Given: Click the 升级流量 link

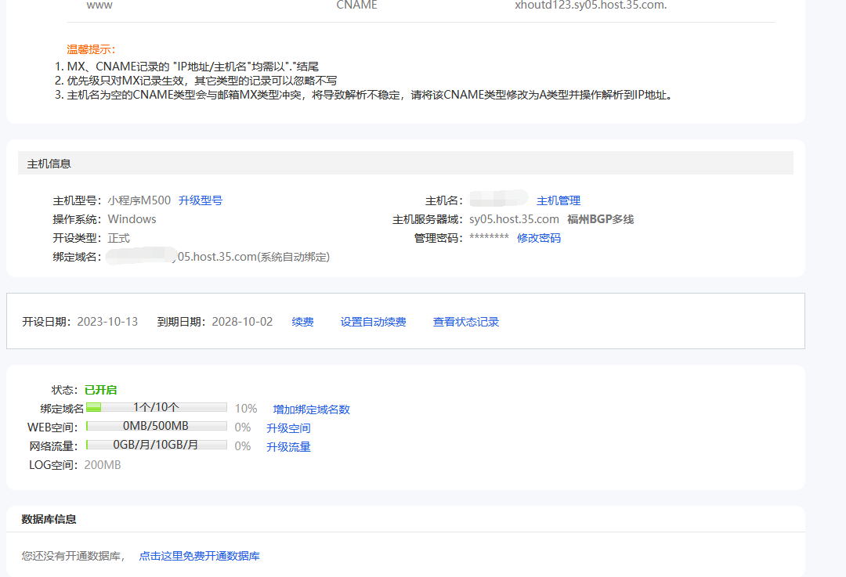Looking at the screenshot, I should 288,447.
